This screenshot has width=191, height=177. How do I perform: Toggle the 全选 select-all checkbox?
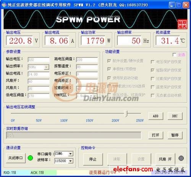click(174, 55)
